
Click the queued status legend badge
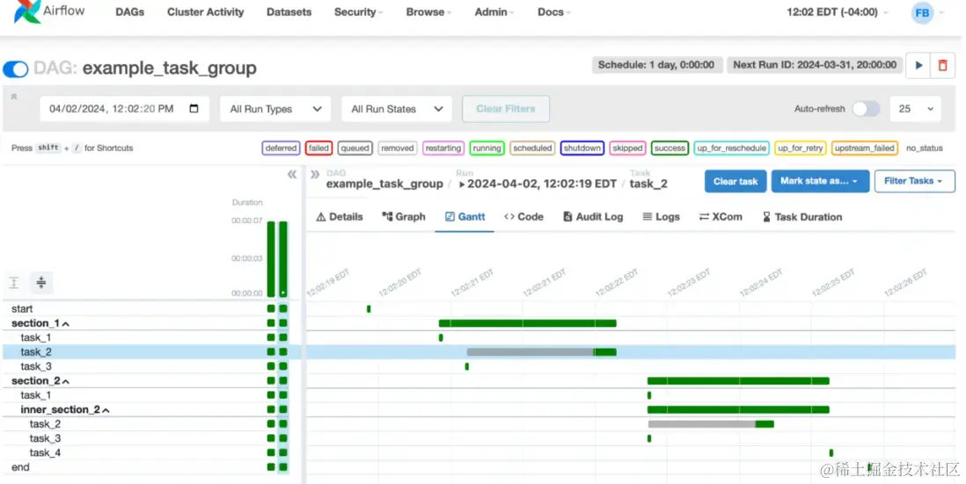tap(355, 148)
